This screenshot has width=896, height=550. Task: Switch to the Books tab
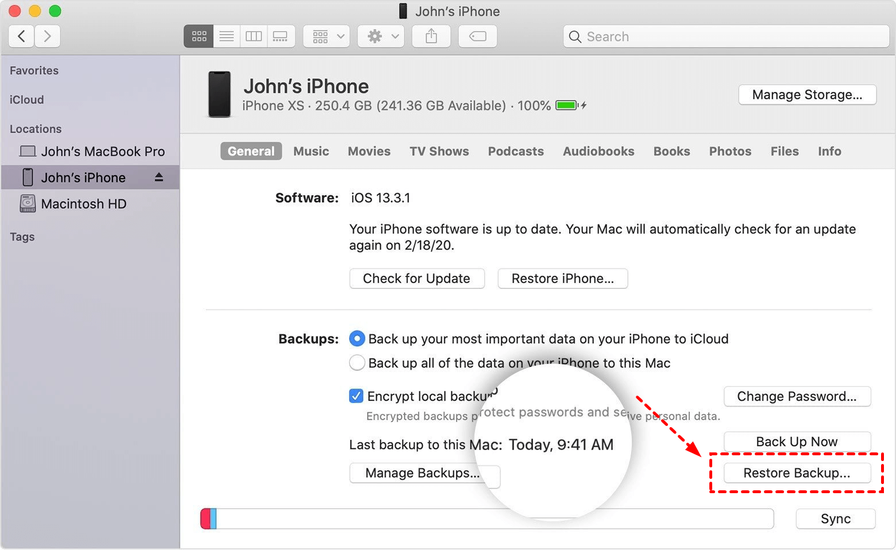672,151
